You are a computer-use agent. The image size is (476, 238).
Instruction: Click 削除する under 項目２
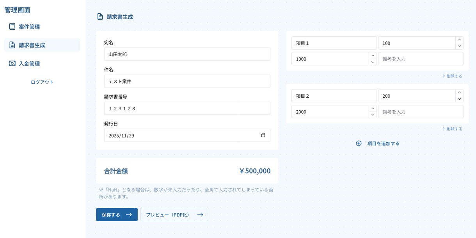(452, 129)
